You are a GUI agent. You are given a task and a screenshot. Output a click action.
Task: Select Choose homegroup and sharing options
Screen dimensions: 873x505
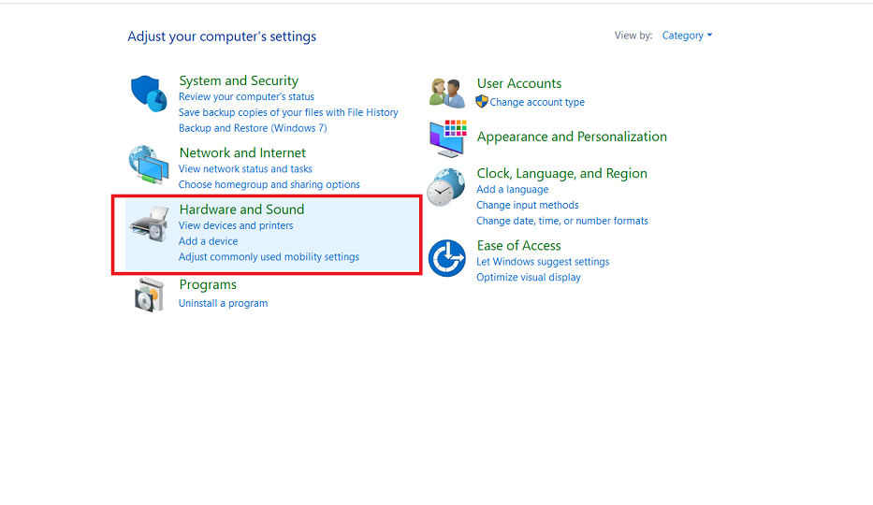tap(269, 184)
